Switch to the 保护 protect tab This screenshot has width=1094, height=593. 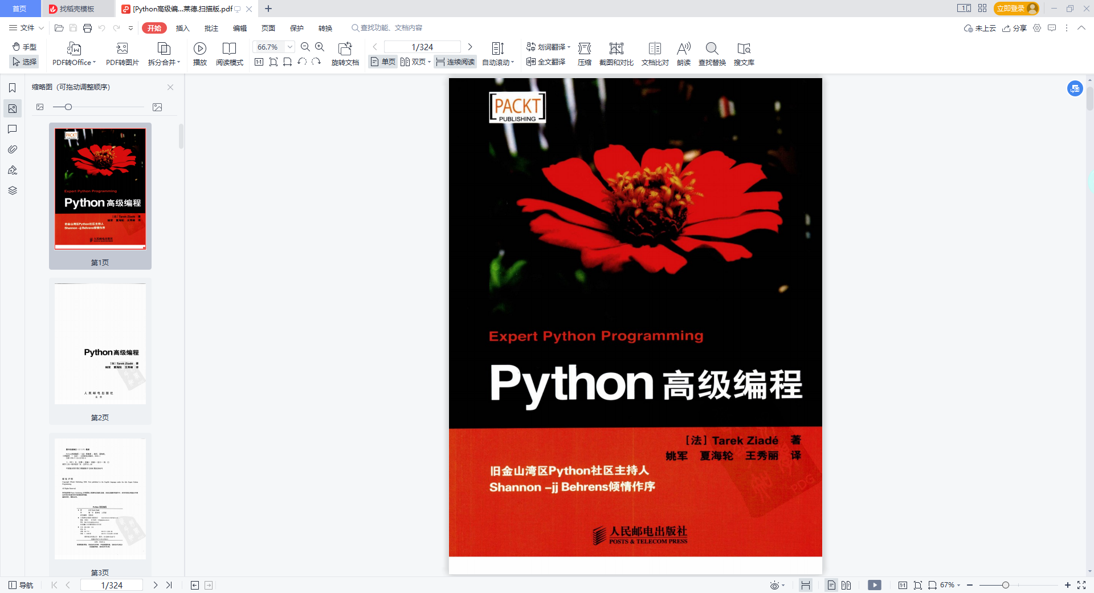point(296,28)
